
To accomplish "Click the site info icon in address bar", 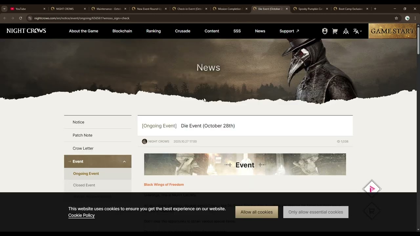I will (x=30, y=18).
